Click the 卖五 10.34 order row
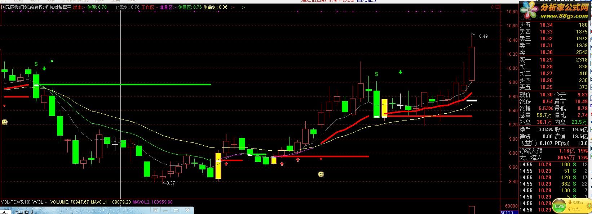This screenshot has height=214, width=592. (x=553, y=25)
